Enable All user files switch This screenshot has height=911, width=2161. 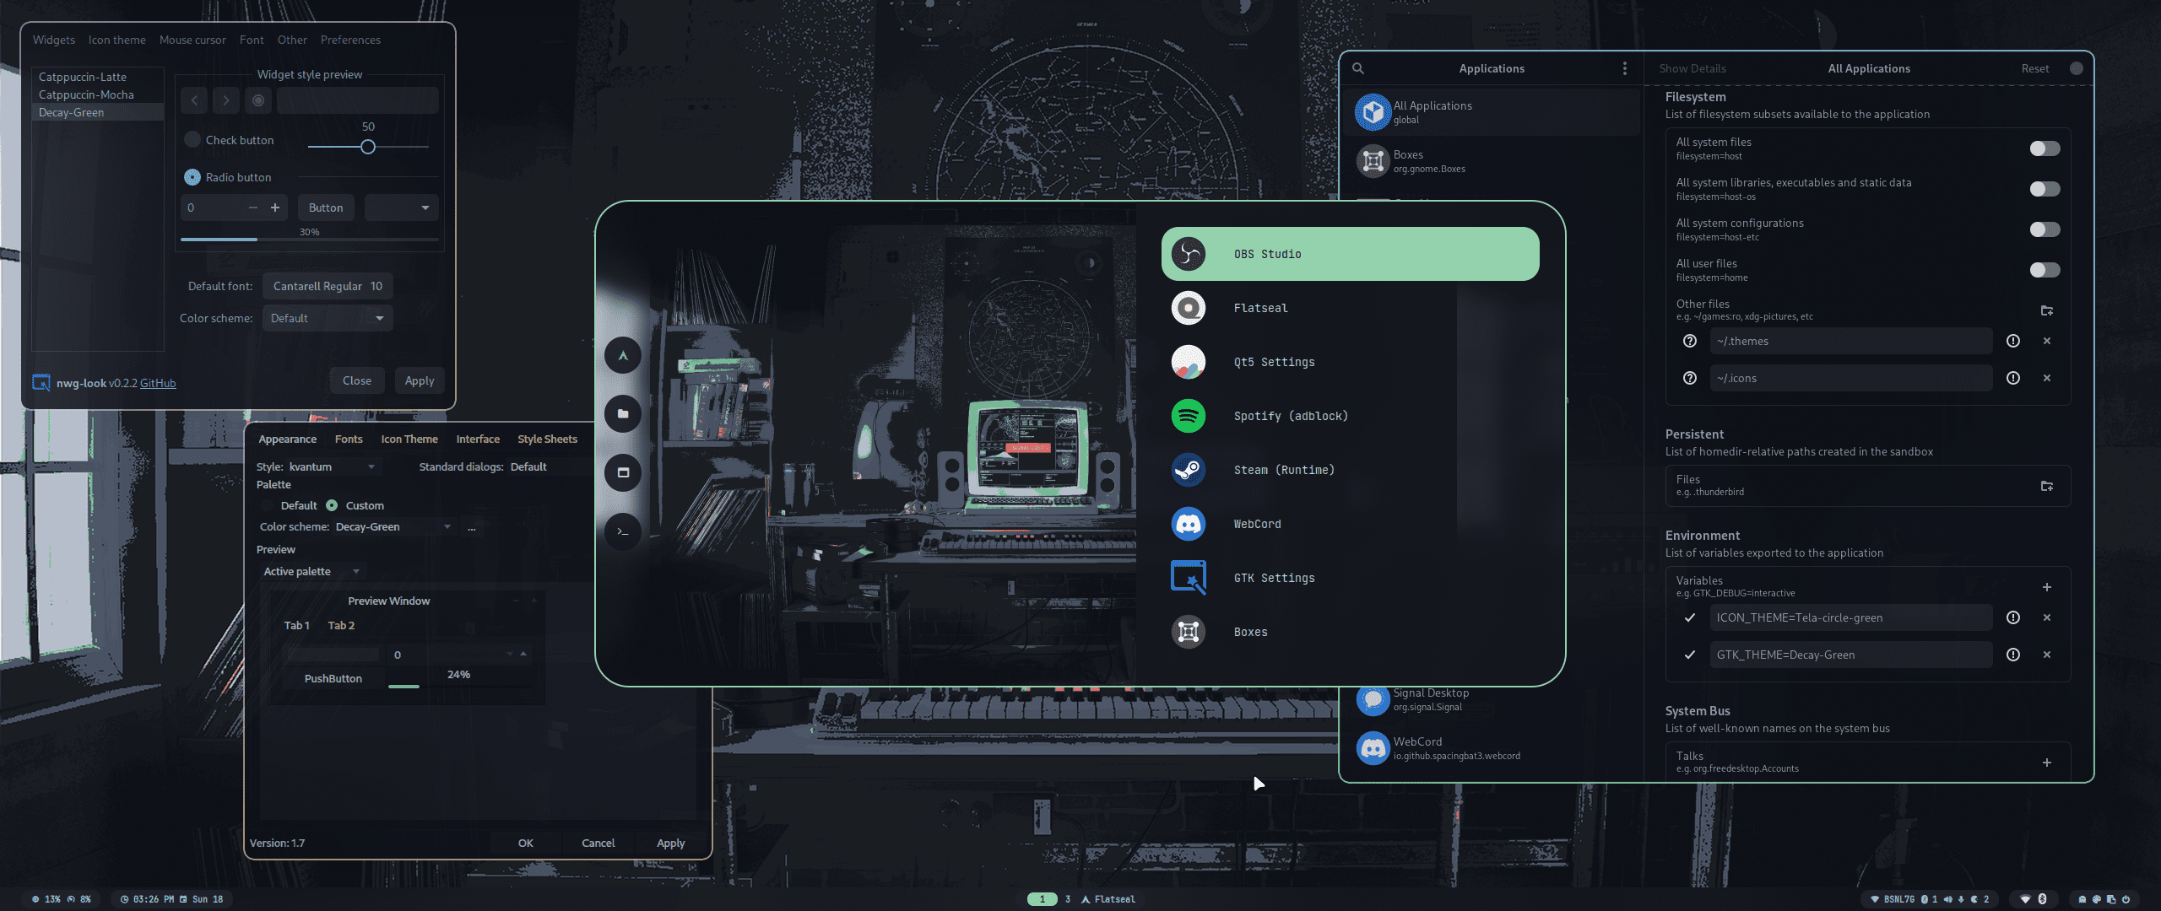(2044, 270)
